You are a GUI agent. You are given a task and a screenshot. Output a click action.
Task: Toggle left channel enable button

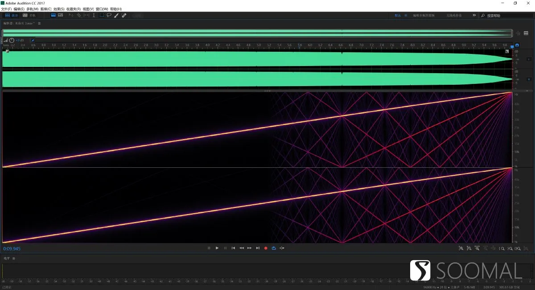(x=529, y=59)
